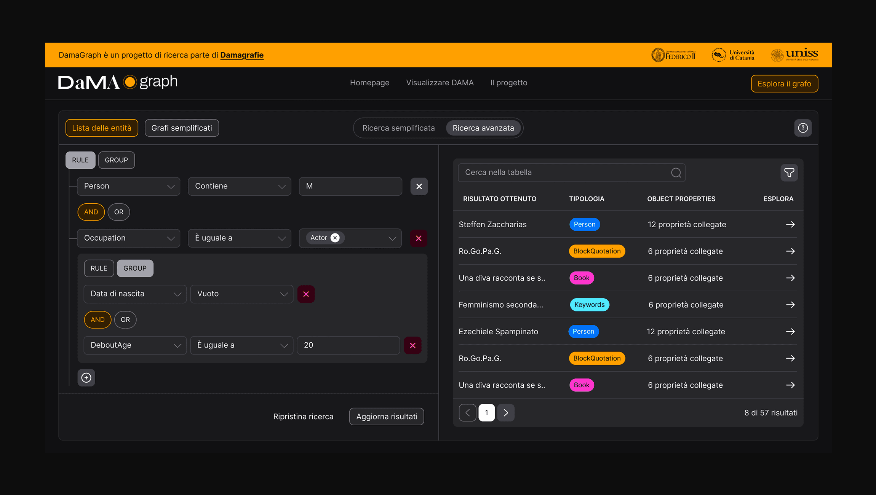This screenshot has width=876, height=495.
Task: Open the Vuoto condition dropdown
Action: pyautogui.click(x=241, y=294)
